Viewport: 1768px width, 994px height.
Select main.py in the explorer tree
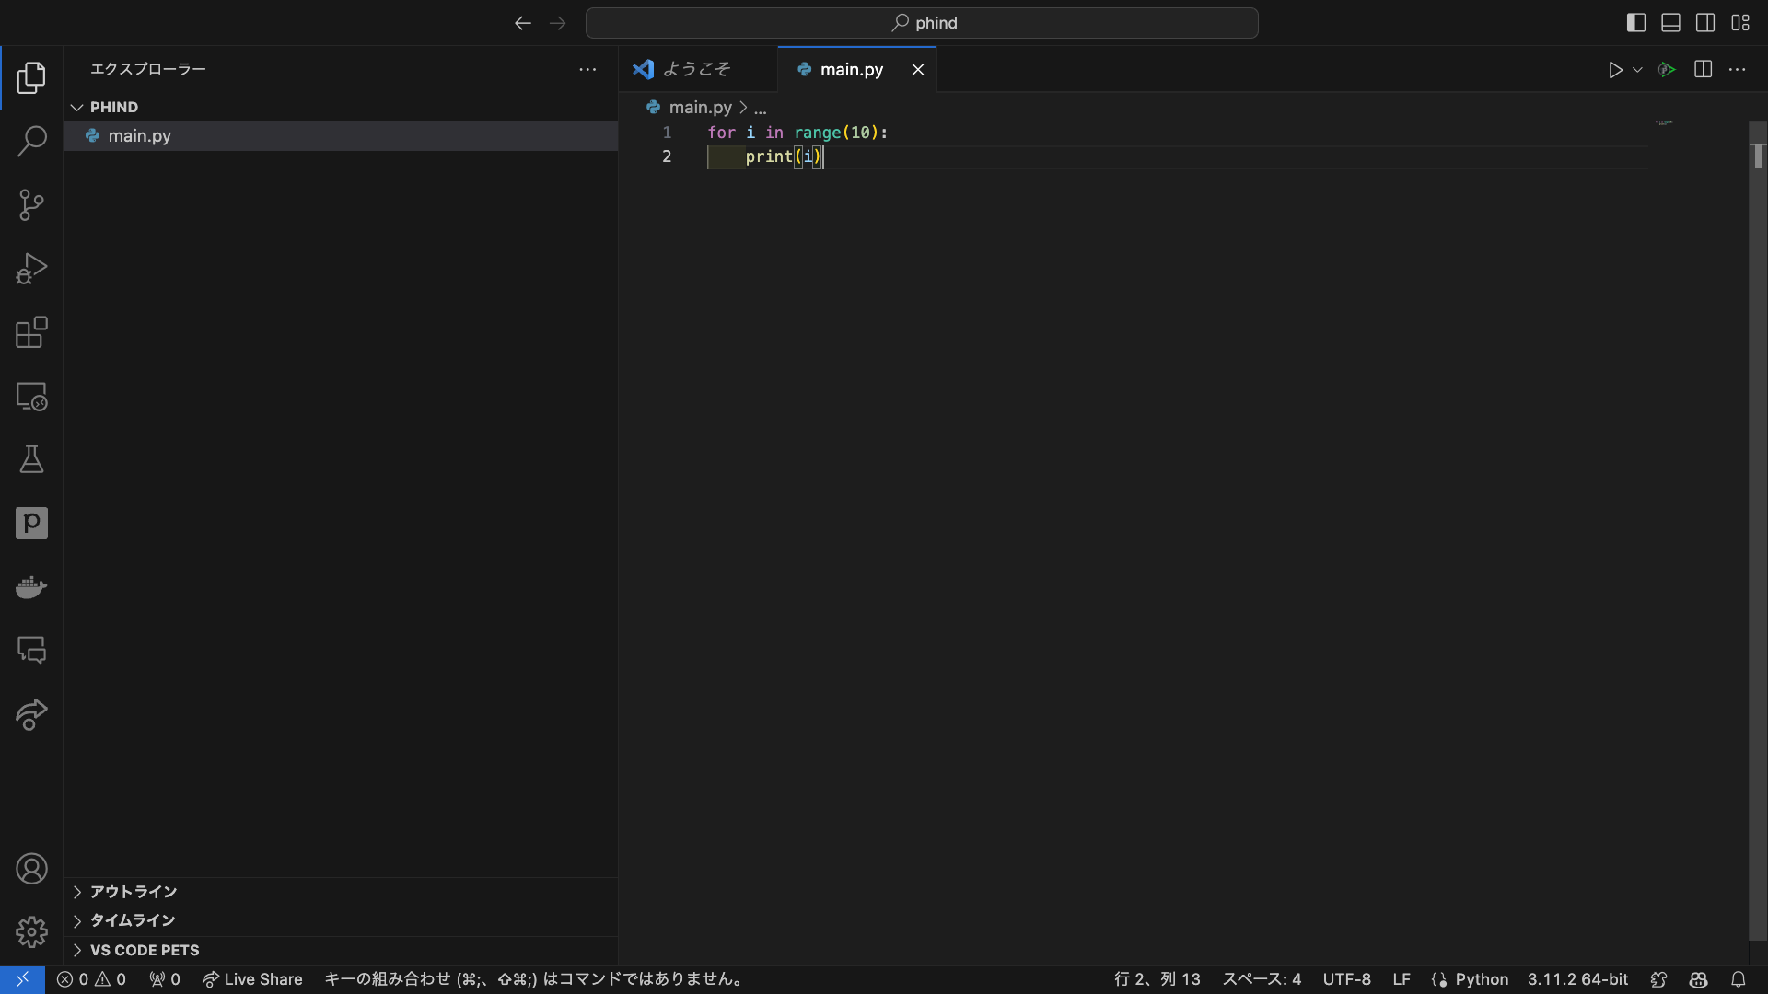(140, 136)
